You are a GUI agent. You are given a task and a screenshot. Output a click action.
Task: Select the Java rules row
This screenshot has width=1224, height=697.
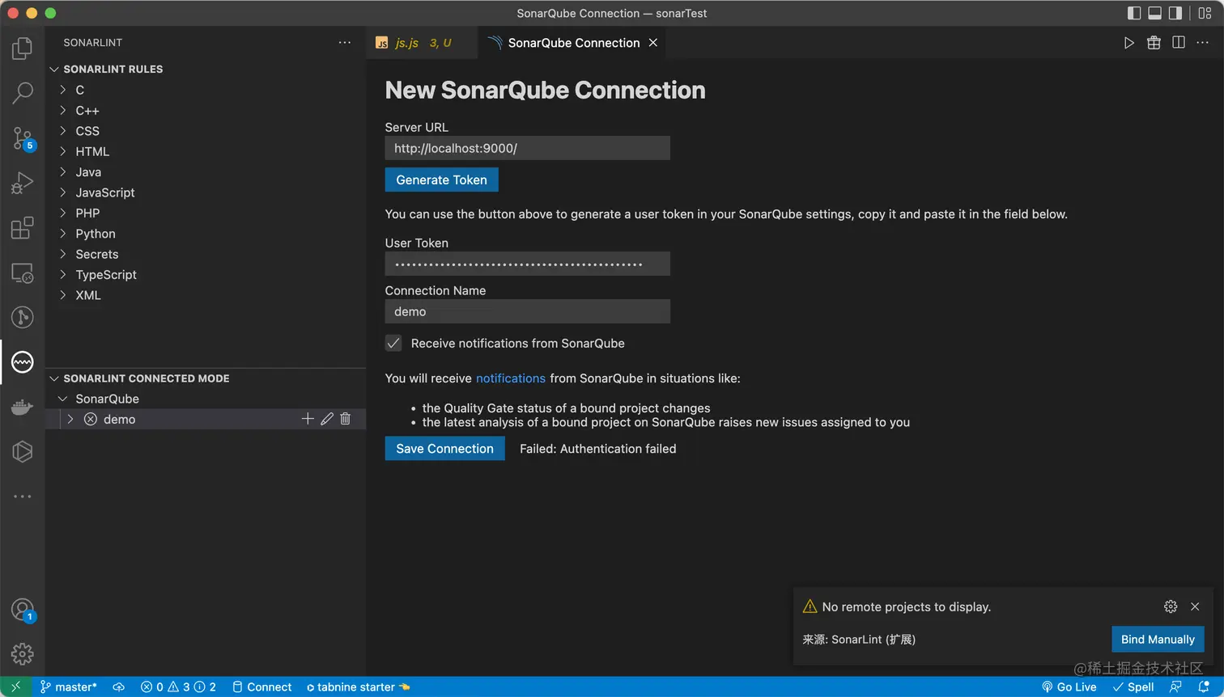tap(206, 172)
